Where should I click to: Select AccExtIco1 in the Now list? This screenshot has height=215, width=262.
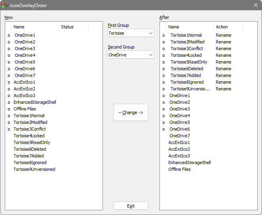click(25, 82)
